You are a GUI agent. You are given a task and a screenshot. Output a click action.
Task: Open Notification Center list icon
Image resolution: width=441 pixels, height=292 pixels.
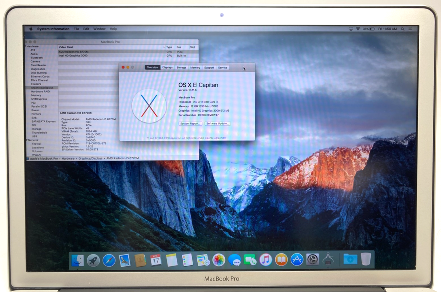point(410,29)
